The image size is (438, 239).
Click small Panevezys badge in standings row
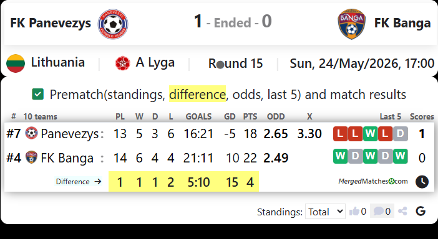pos(31,133)
